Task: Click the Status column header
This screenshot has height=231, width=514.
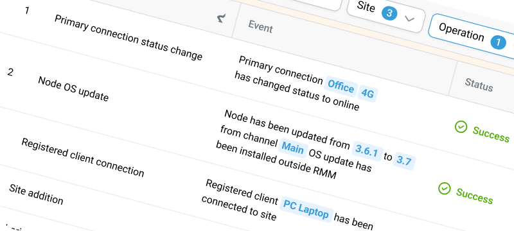Action: (x=479, y=85)
